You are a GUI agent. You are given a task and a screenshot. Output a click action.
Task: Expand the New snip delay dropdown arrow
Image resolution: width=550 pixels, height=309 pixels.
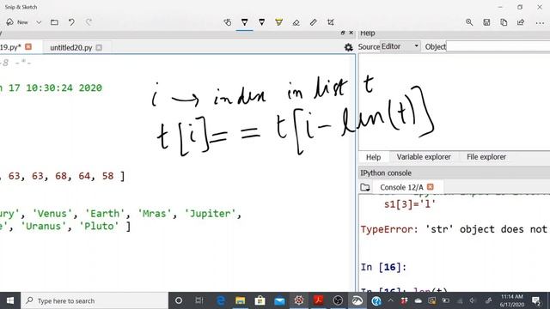[39, 22]
